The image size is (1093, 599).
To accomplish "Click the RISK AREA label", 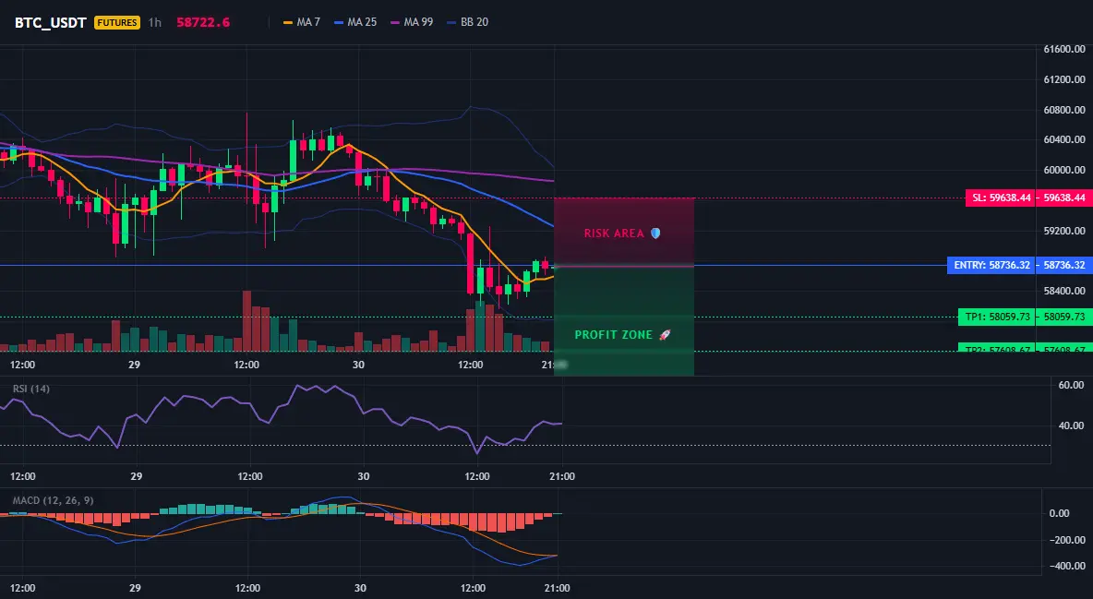I will click(x=614, y=234).
